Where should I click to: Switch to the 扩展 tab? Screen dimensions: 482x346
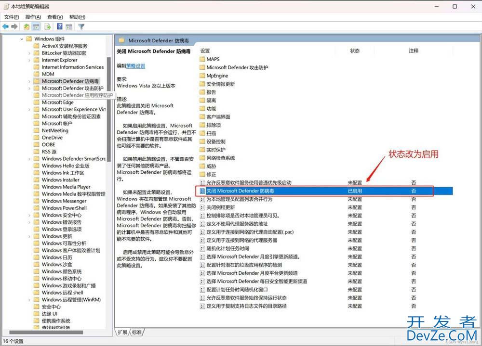[122, 332]
